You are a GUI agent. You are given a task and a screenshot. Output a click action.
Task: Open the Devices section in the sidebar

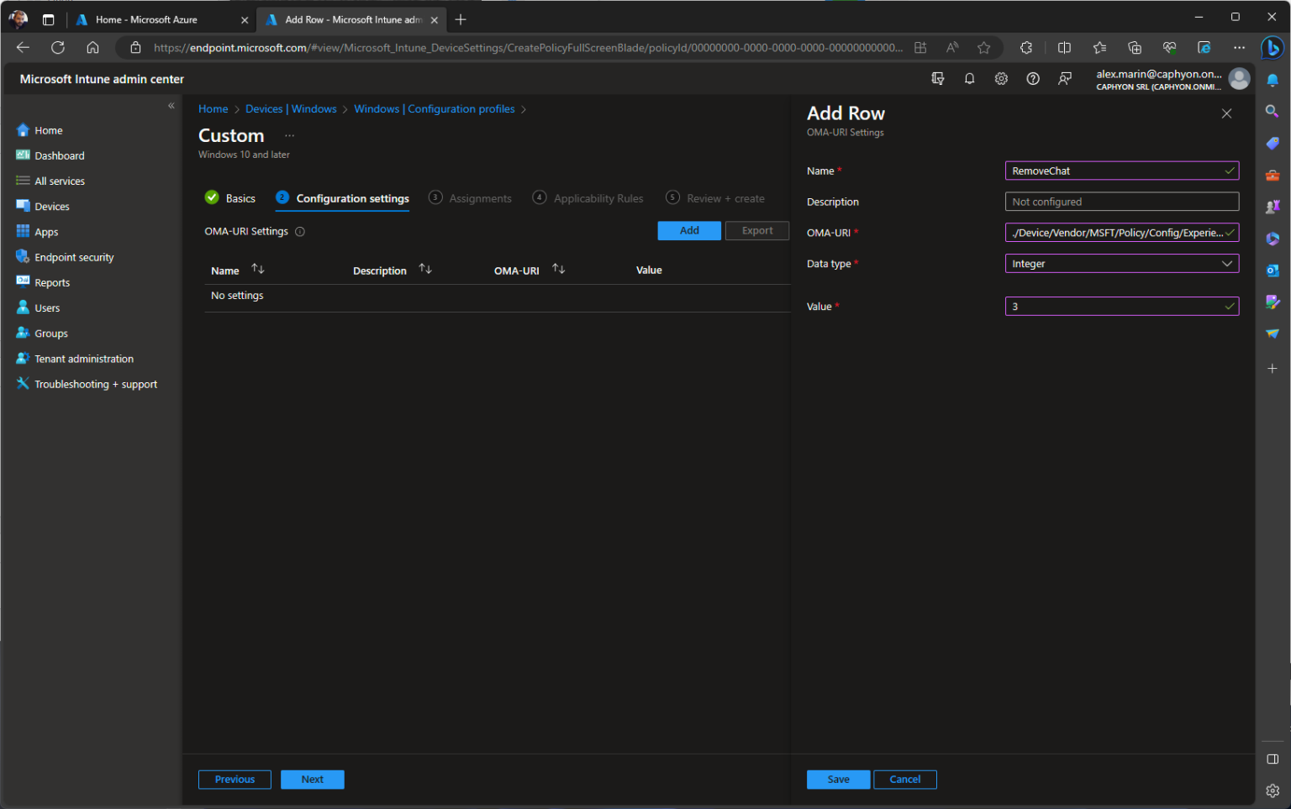point(51,206)
